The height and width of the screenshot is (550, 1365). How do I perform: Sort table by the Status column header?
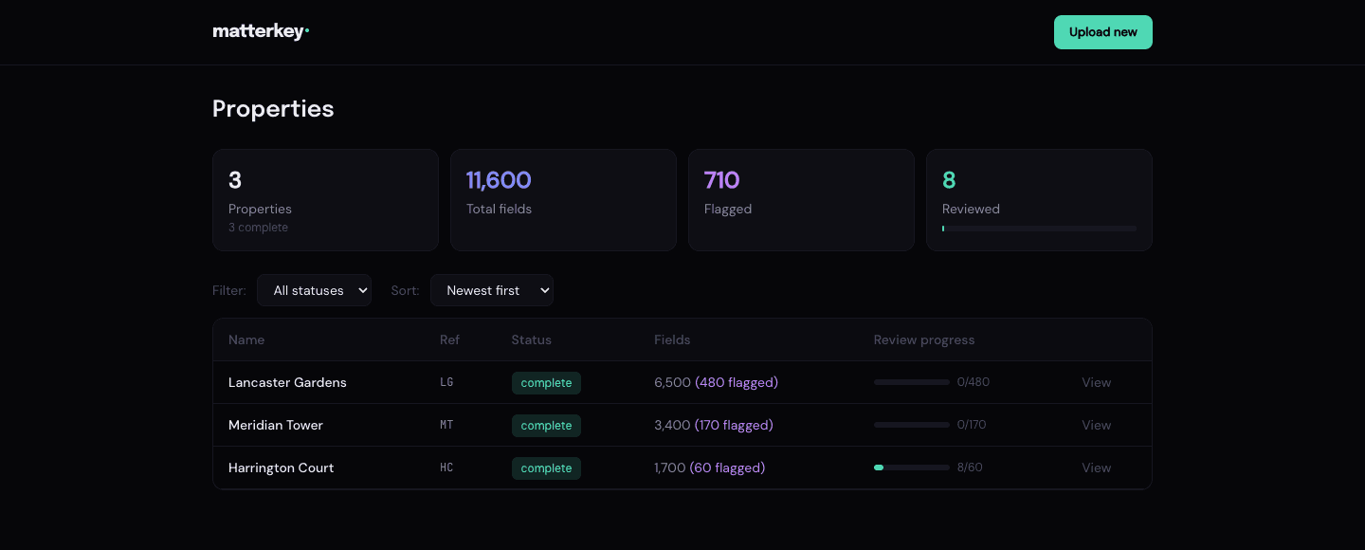531,339
